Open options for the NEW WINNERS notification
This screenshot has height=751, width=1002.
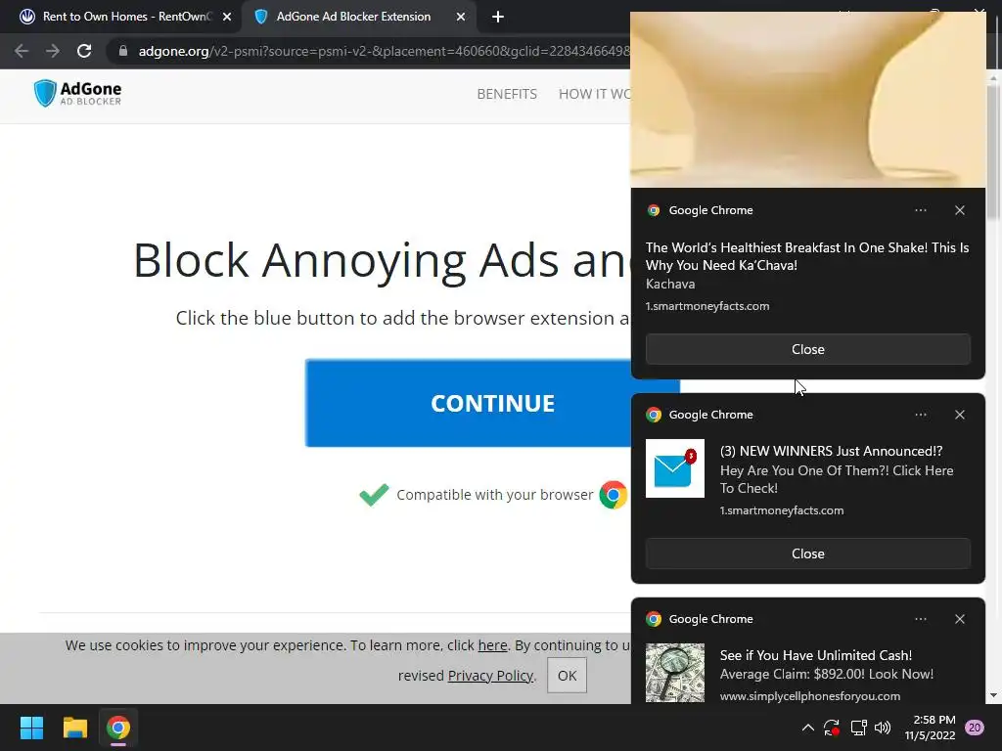coord(920,415)
